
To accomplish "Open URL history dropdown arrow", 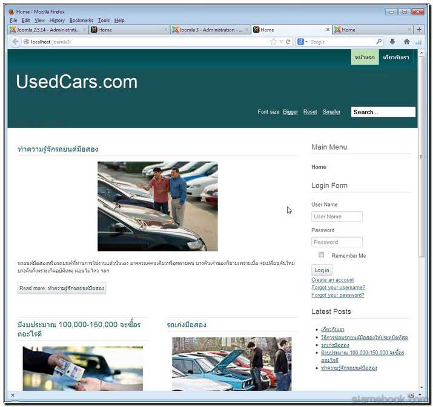I will (x=281, y=42).
